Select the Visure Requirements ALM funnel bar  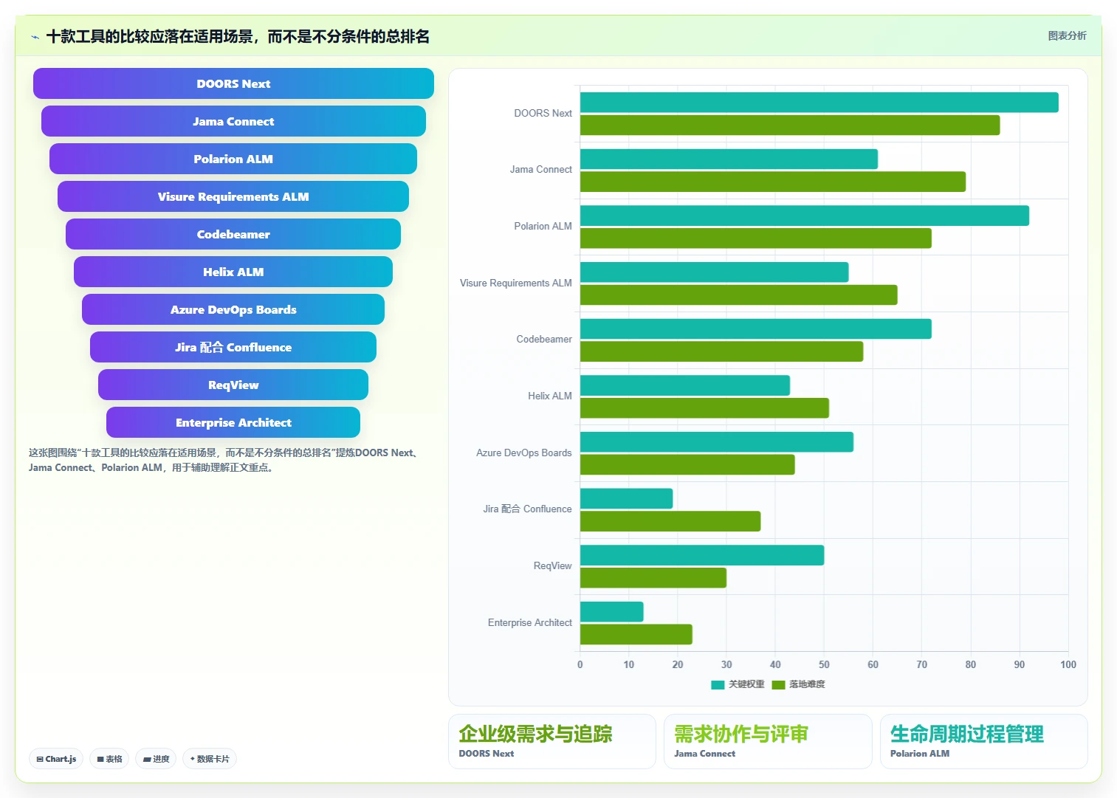[233, 196]
